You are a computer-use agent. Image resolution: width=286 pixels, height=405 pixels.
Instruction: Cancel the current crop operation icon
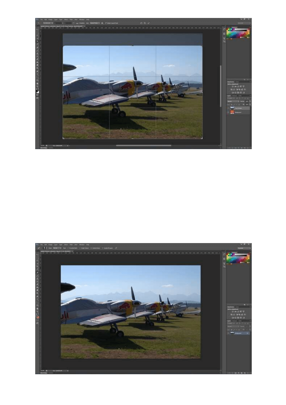[145, 23]
